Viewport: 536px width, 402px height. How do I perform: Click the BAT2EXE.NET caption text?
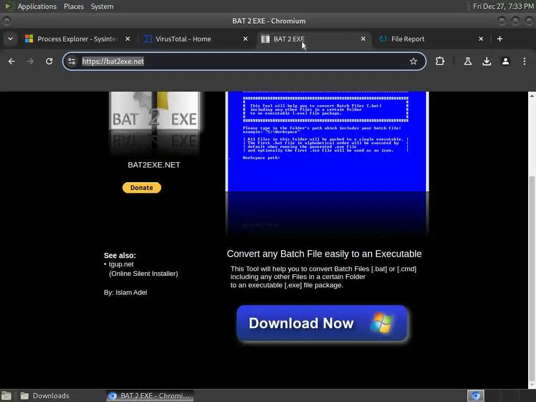click(x=154, y=165)
